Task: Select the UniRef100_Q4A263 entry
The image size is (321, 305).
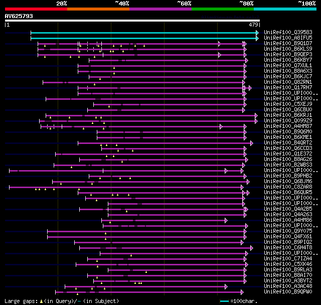Action: point(288,215)
